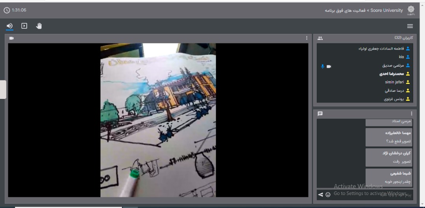Click the send message arrow icon
The width and height of the screenshot is (425, 208).
pos(320,195)
